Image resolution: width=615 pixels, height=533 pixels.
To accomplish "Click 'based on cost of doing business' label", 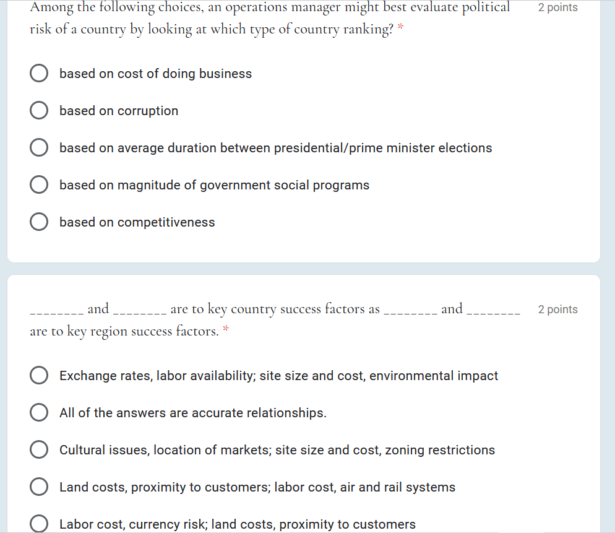I will (156, 74).
